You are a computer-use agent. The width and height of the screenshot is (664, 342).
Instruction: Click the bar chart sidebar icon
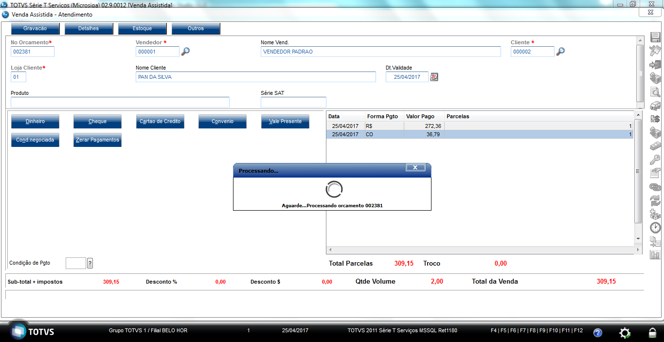point(655,254)
